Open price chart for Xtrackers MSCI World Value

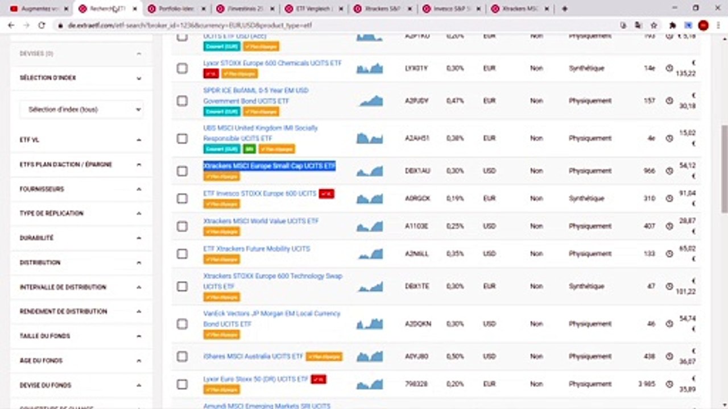[x=370, y=226]
